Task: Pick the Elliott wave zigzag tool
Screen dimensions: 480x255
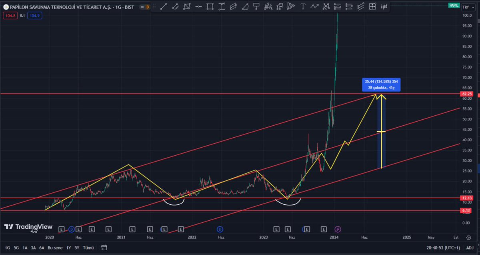Action: 314,6
